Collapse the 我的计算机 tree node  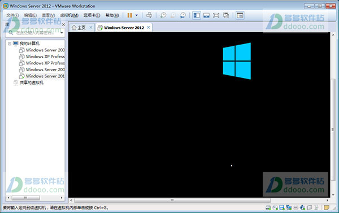pos(10,44)
